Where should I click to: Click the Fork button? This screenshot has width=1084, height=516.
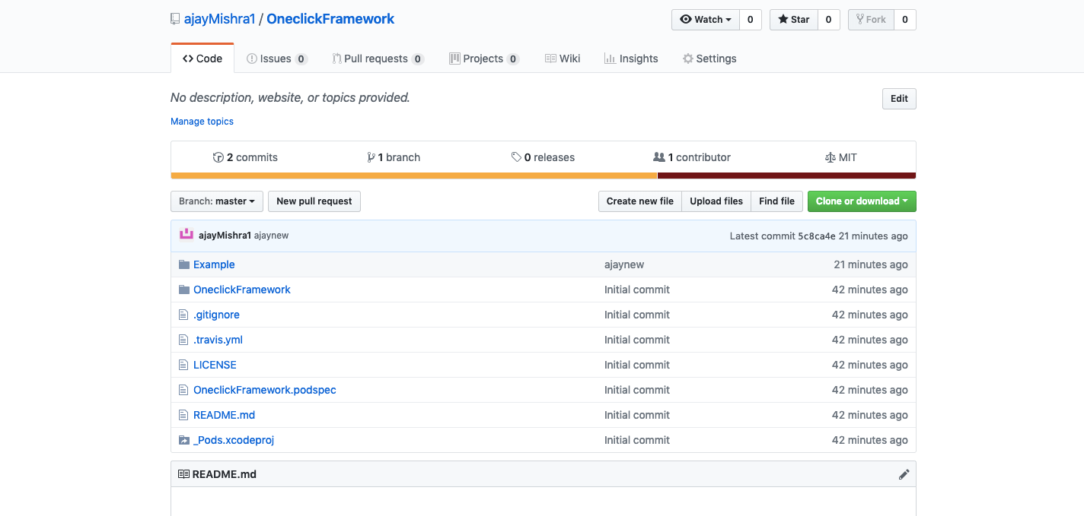[871, 20]
